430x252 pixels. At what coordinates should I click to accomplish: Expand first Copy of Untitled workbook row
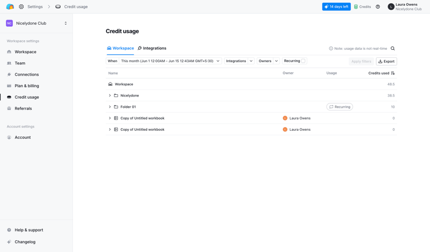tap(110, 118)
